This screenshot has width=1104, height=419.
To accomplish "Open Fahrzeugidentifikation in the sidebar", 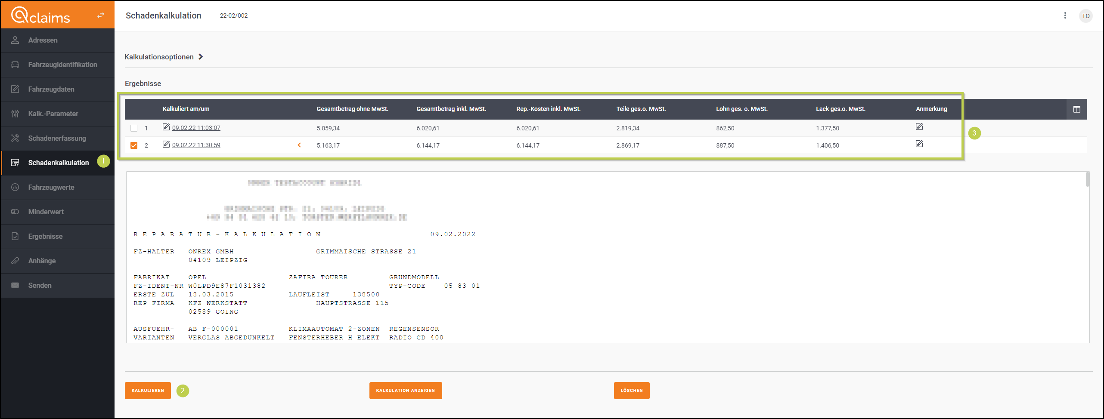I will (x=62, y=65).
